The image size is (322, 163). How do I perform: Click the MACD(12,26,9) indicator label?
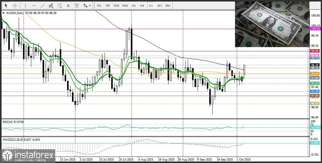(x=21, y=140)
